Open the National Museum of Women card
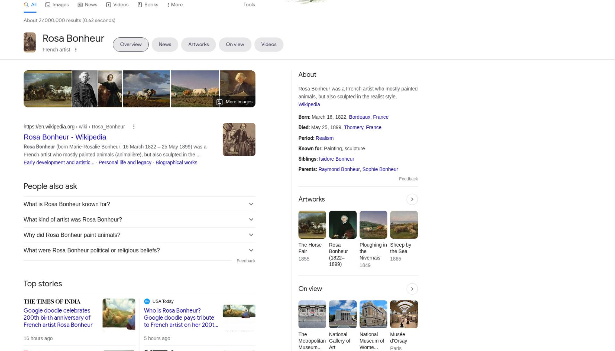The height and width of the screenshot is (351, 615). [373, 325]
